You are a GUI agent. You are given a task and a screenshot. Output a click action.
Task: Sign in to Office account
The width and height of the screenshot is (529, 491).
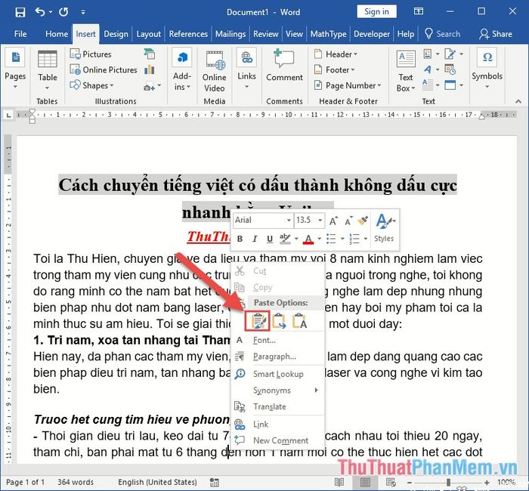click(x=376, y=12)
